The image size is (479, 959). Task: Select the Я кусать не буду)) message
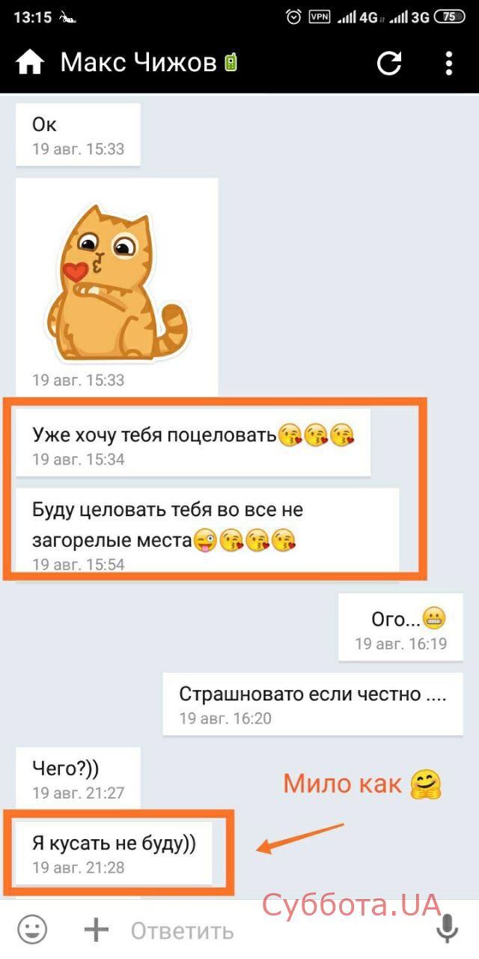pyautogui.click(x=115, y=852)
